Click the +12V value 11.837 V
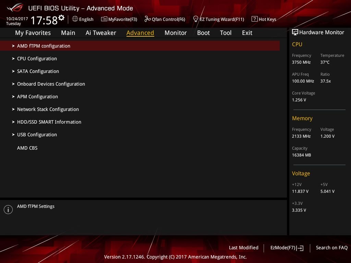Viewport: 351px width, 263px height. 300,191
